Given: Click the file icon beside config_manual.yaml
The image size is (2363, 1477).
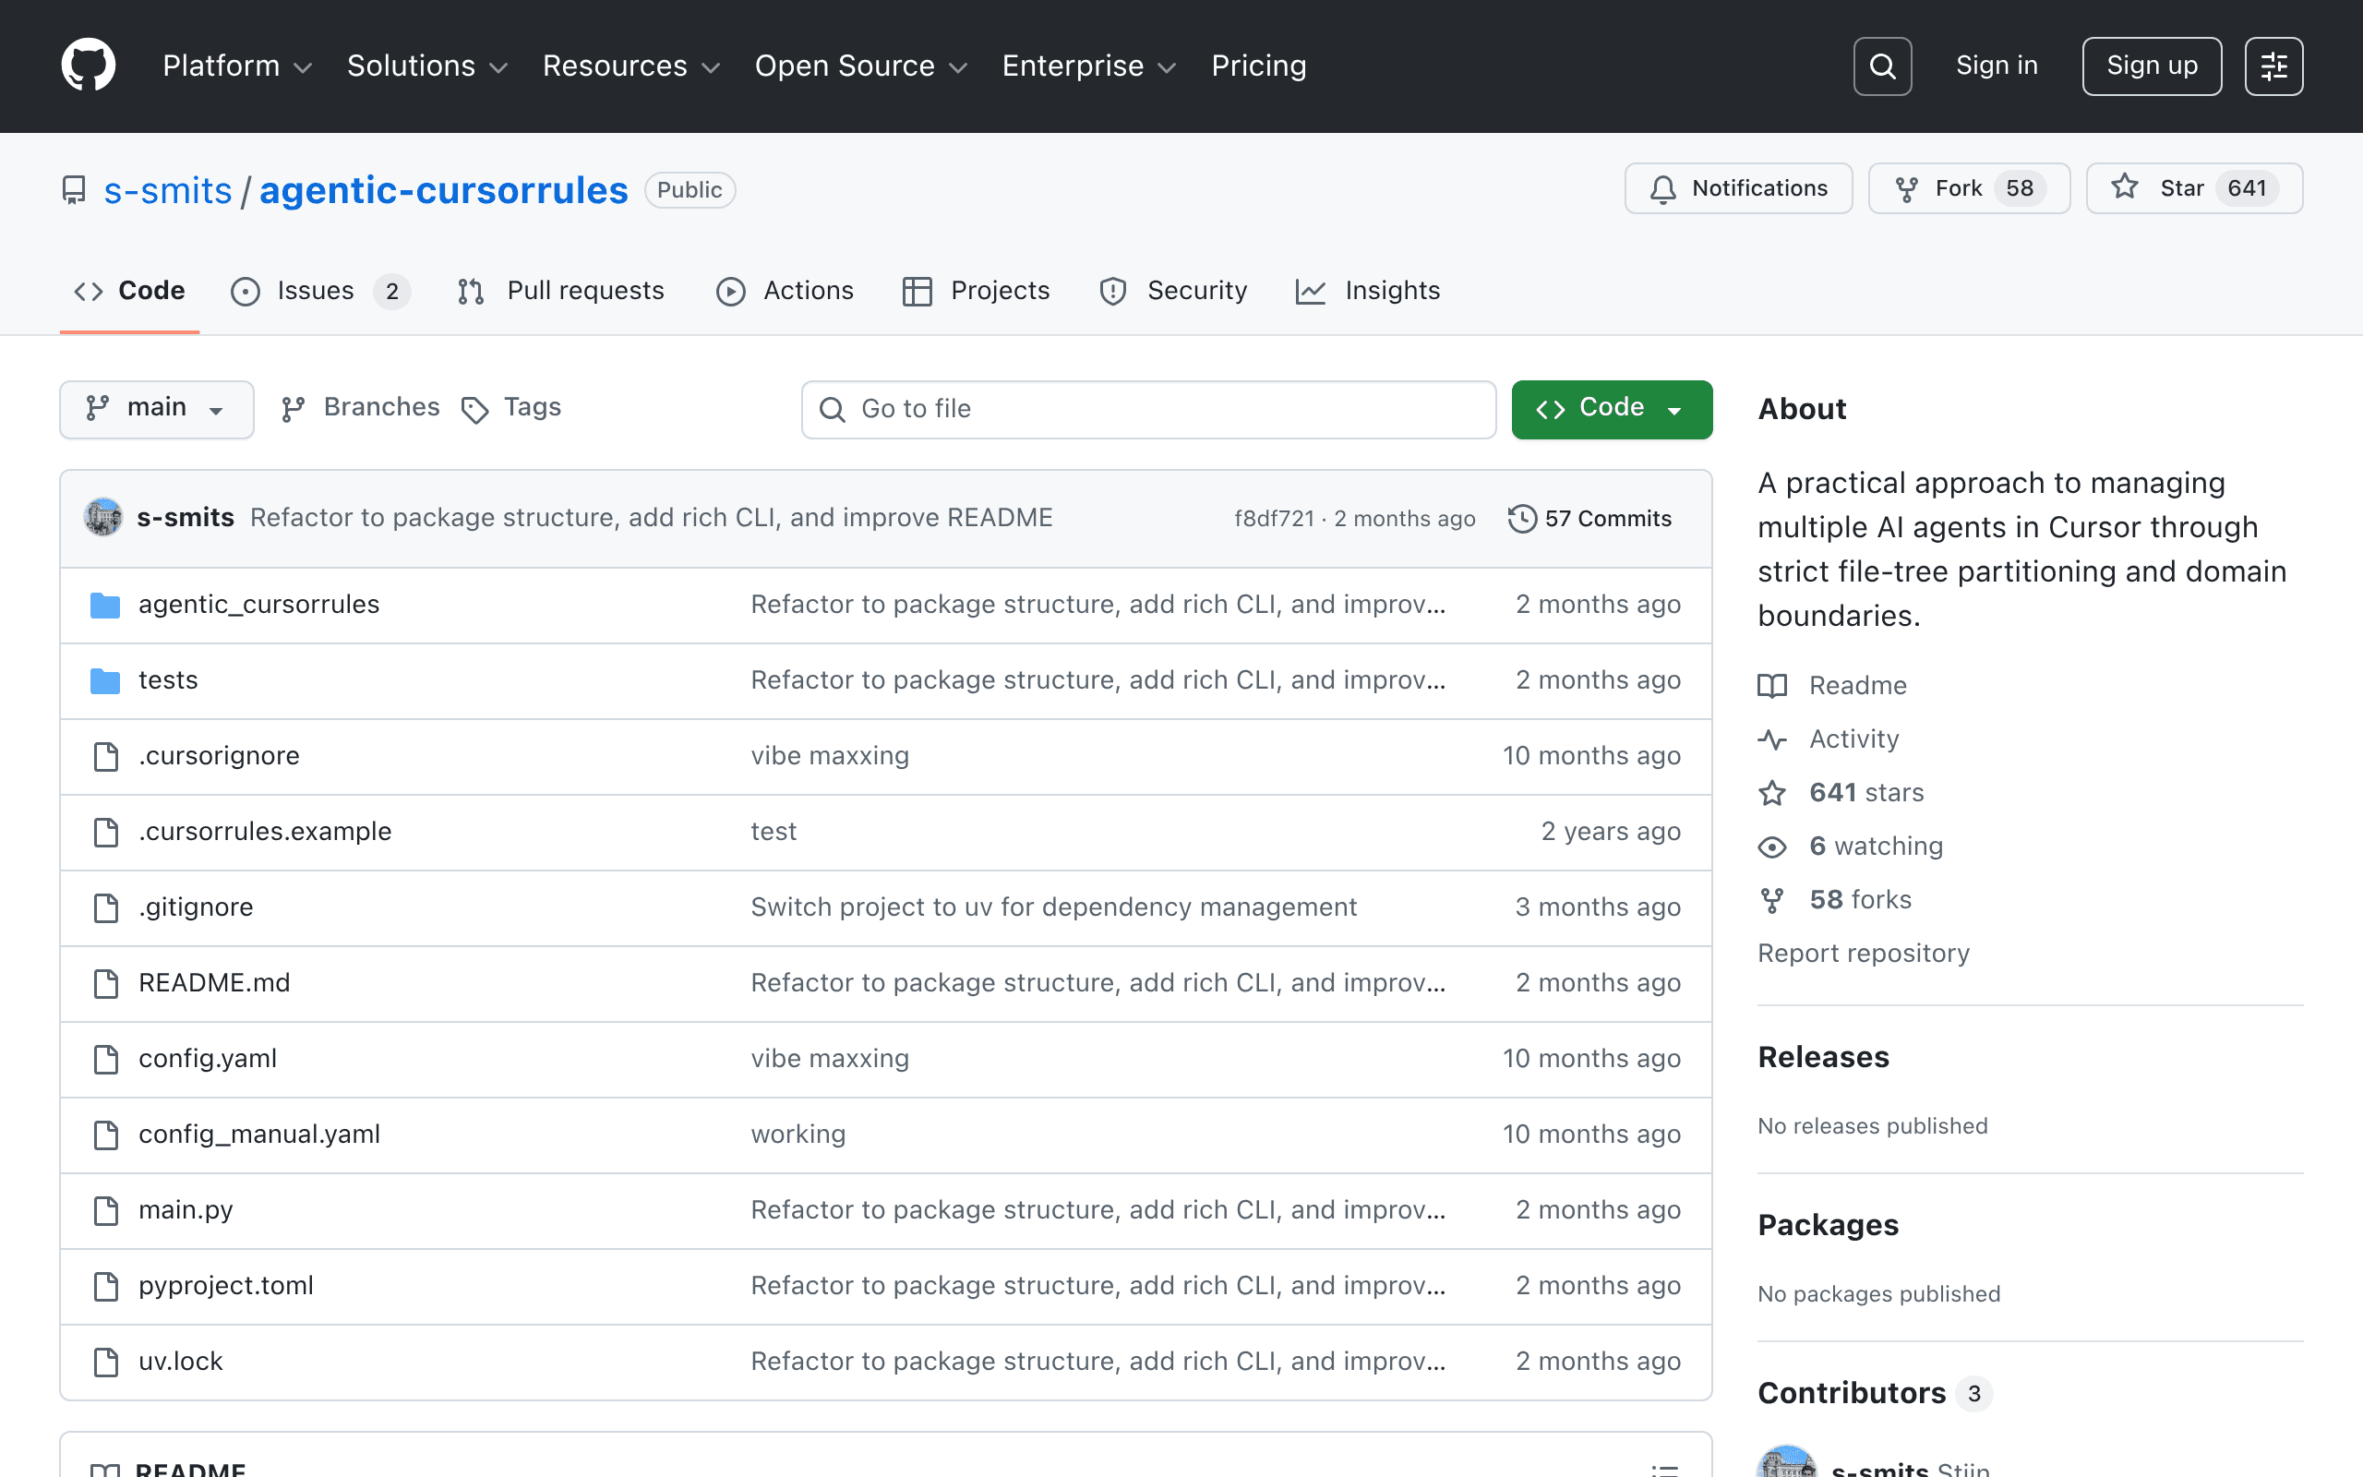Looking at the screenshot, I should 105,1135.
